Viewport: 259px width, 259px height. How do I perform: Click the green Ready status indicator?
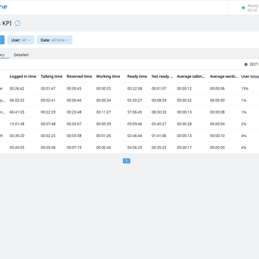(243, 8)
